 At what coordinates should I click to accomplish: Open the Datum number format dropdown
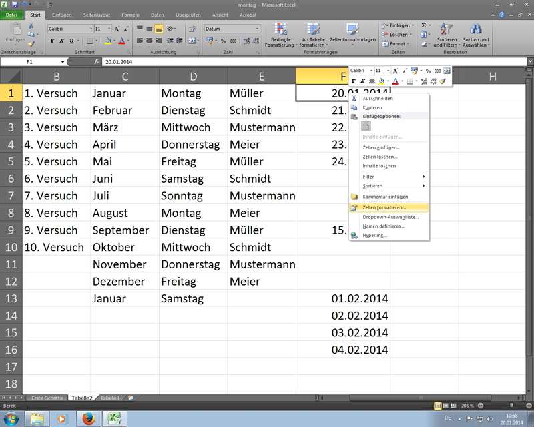[257, 29]
